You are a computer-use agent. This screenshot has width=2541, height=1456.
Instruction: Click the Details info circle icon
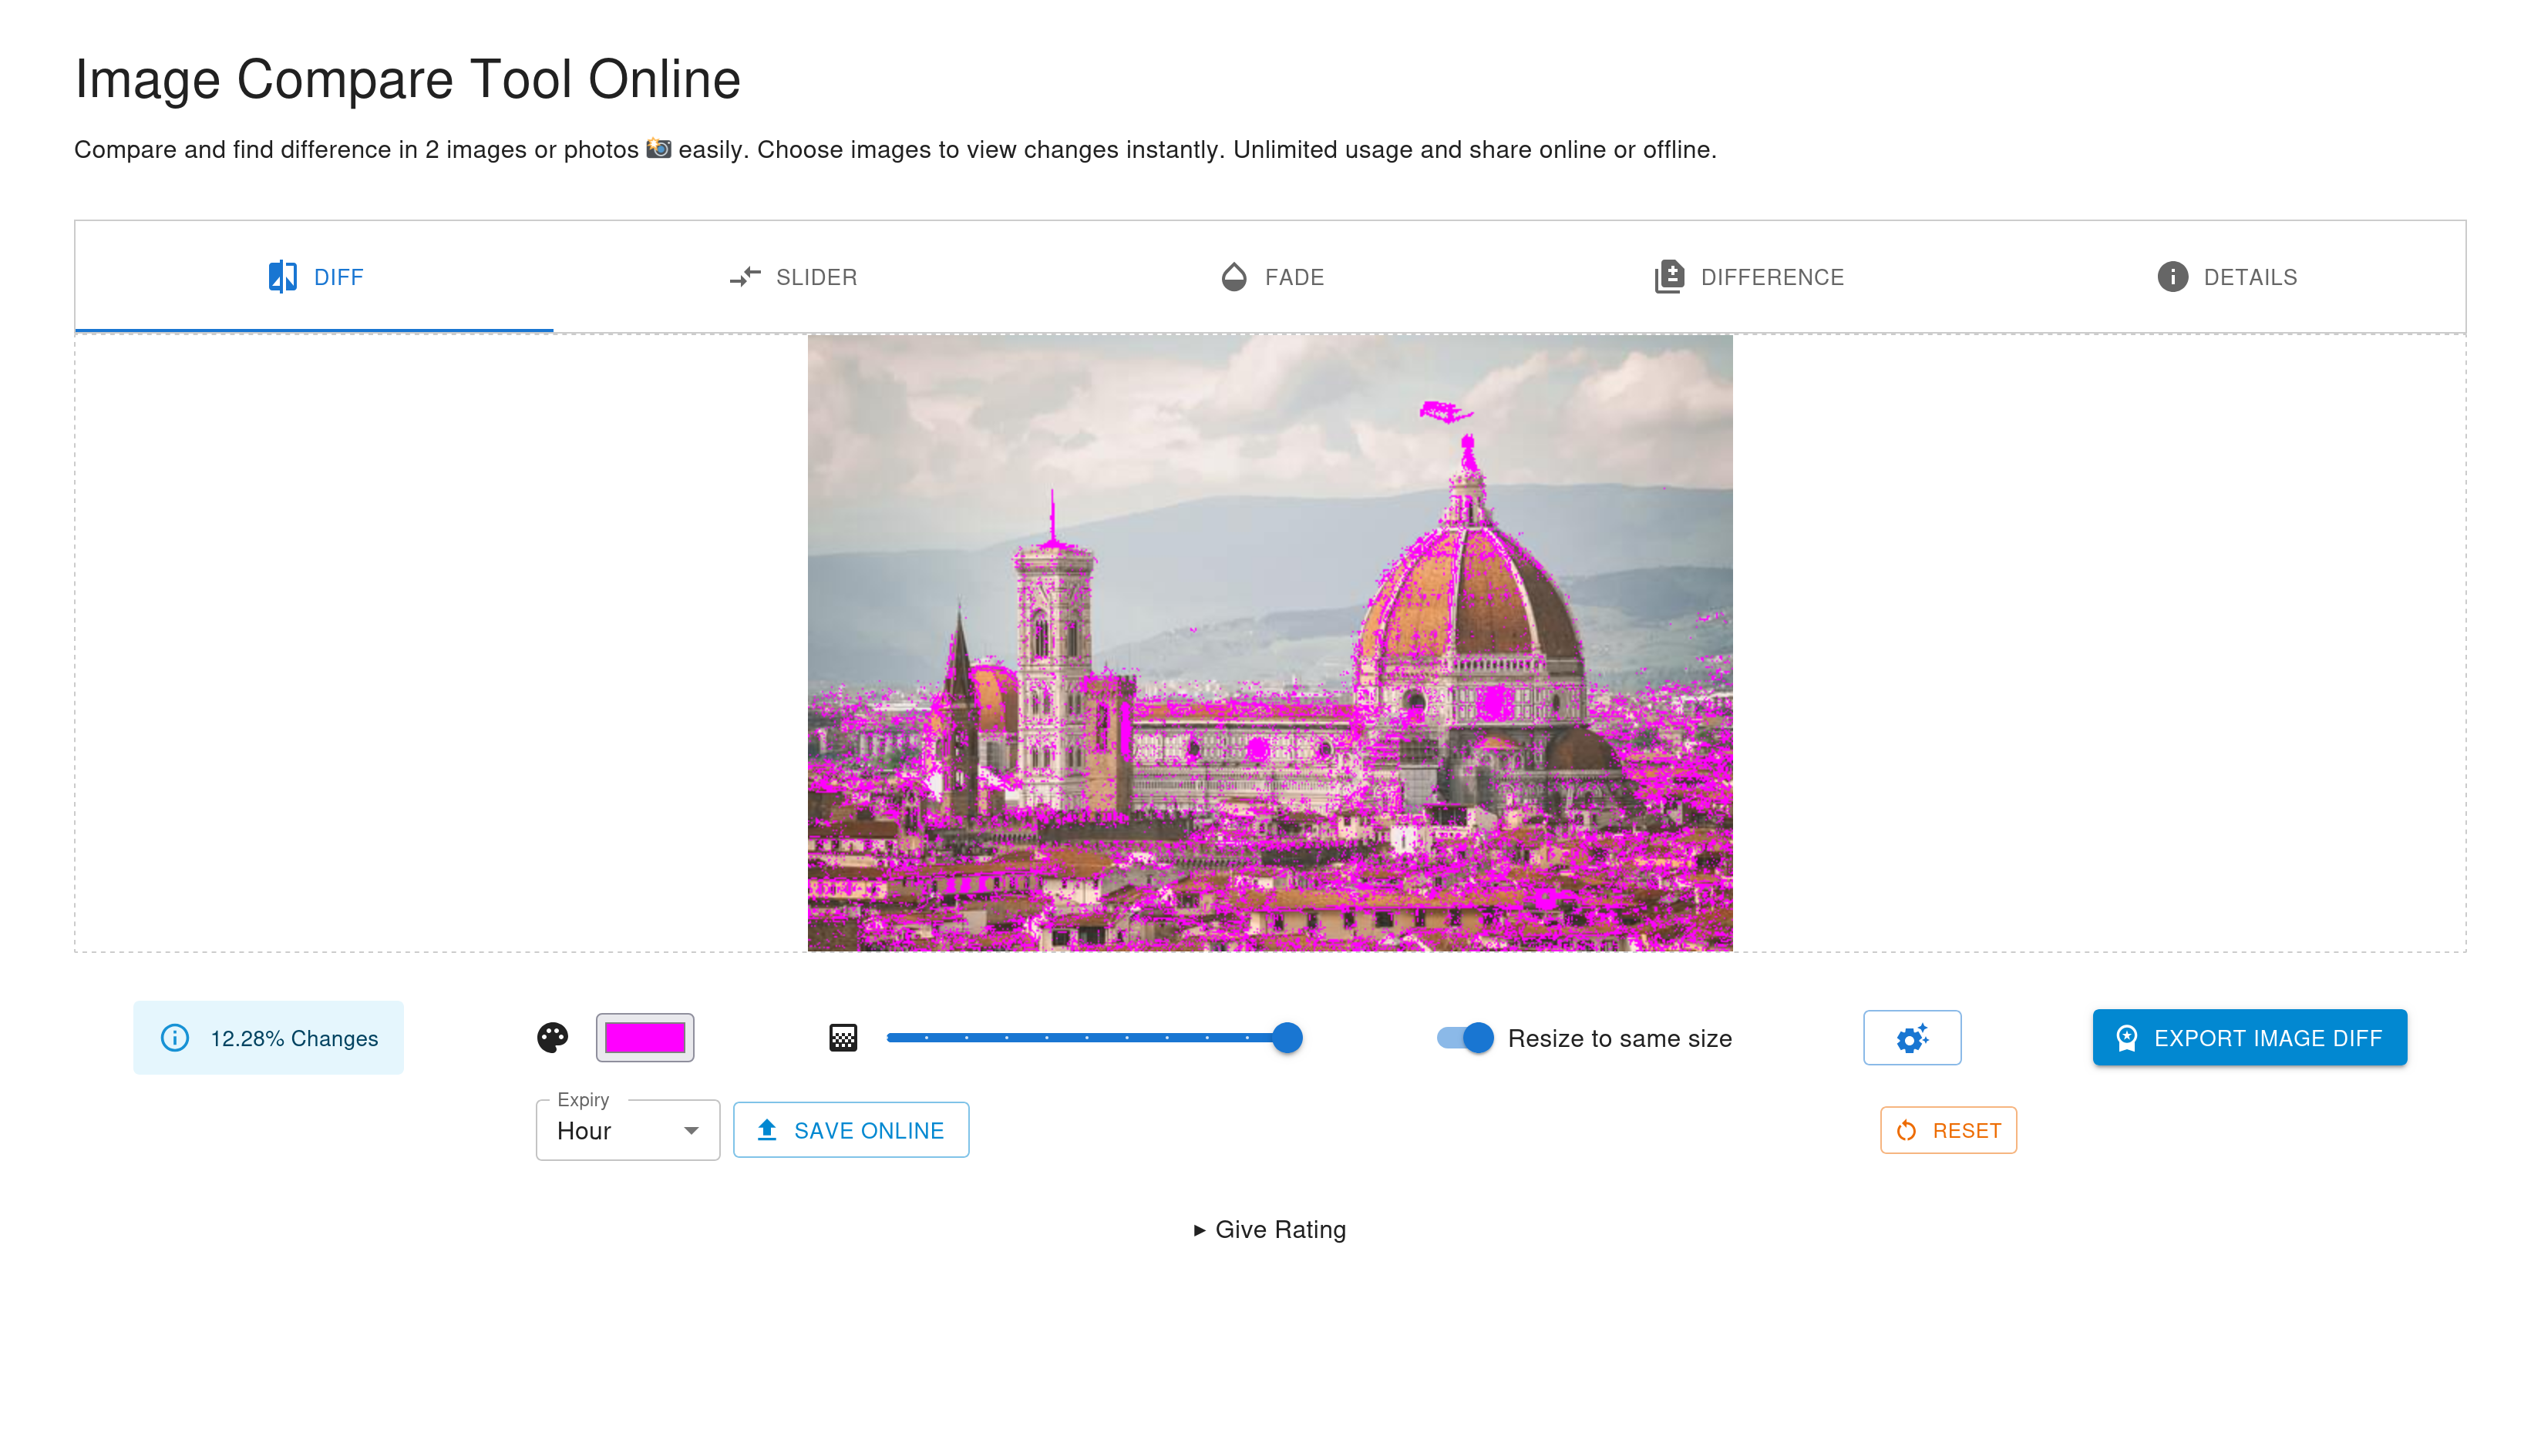[2172, 277]
